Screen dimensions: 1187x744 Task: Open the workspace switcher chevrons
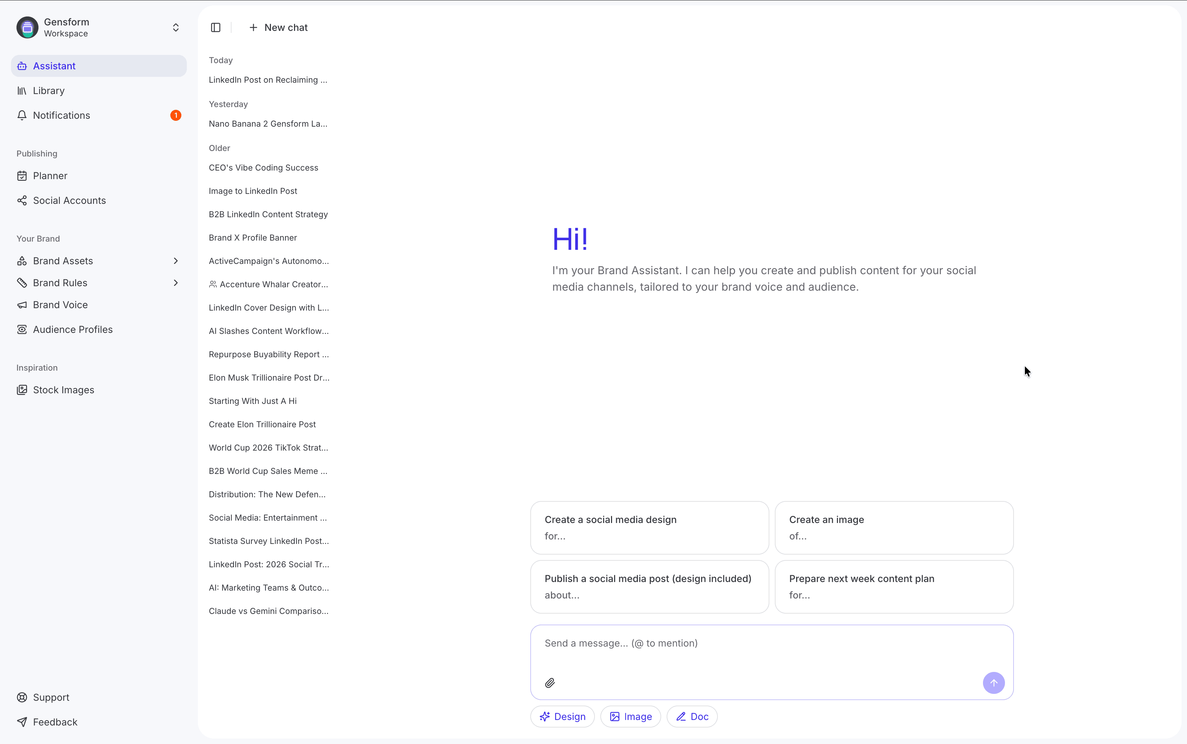click(176, 27)
